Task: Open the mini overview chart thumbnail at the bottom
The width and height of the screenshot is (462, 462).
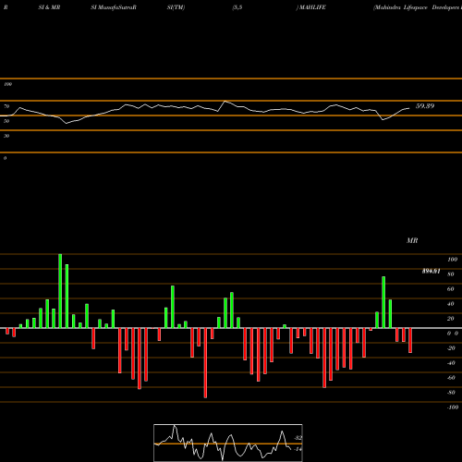Action: tap(228, 443)
